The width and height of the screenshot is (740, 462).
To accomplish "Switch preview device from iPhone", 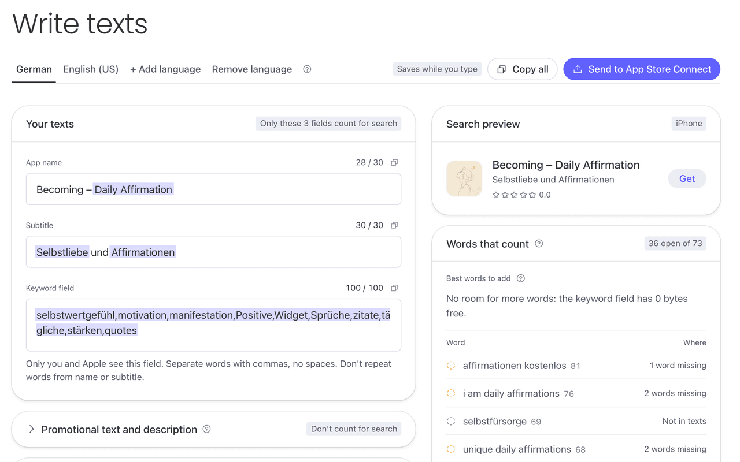I will click(689, 124).
